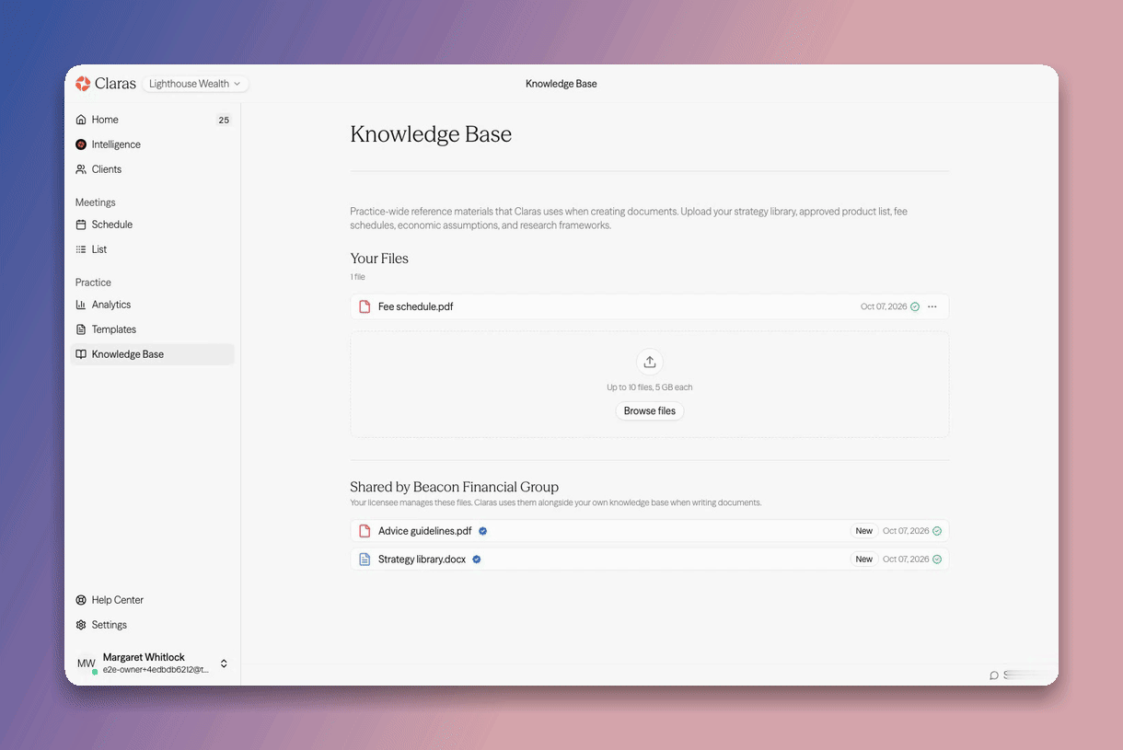The width and height of the screenshot is (1123, 750).
Task: Click the Claras logo
Action: pos(106,84)
